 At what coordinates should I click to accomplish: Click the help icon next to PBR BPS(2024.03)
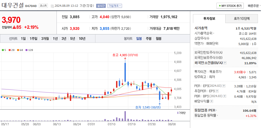click(225, 96)
